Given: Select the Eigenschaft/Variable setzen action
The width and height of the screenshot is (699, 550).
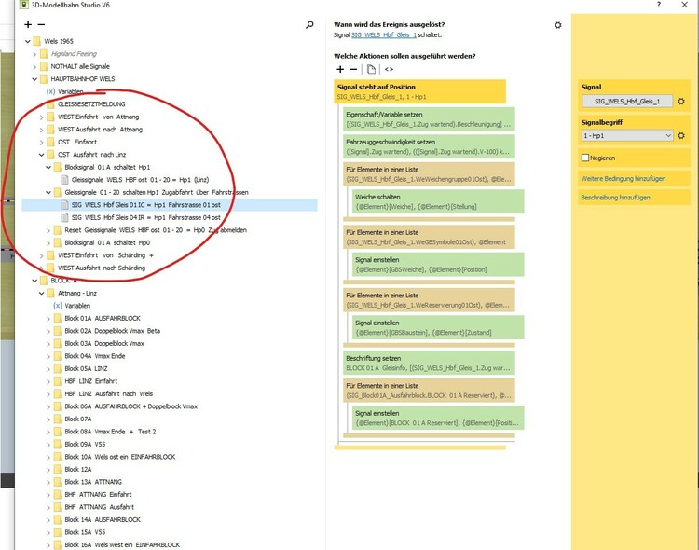Looking at the screenshot, I should 429,119.
